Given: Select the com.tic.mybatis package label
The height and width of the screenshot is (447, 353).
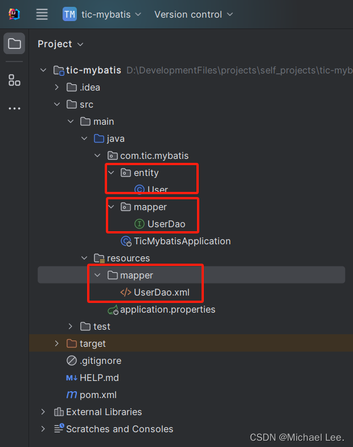Looking at the screenshot, I should click(x=154, y=156).
